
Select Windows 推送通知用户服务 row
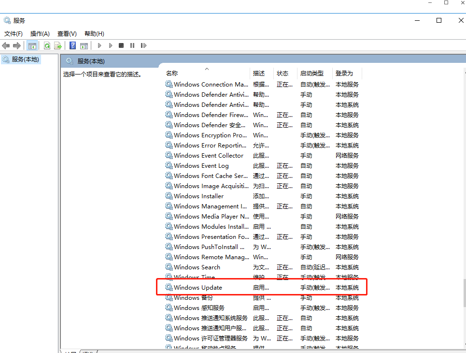pyautogui.click(x=262, y=328)
